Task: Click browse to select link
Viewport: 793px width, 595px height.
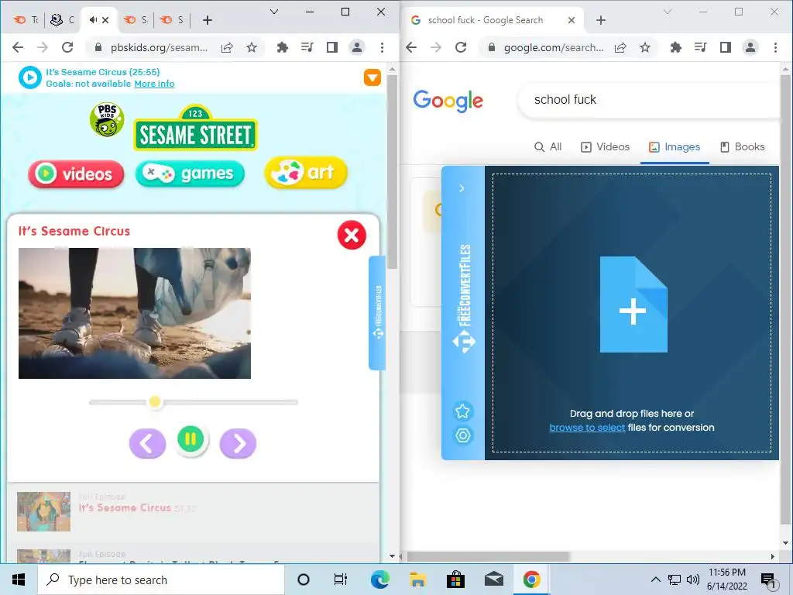Action: [587, 428]
